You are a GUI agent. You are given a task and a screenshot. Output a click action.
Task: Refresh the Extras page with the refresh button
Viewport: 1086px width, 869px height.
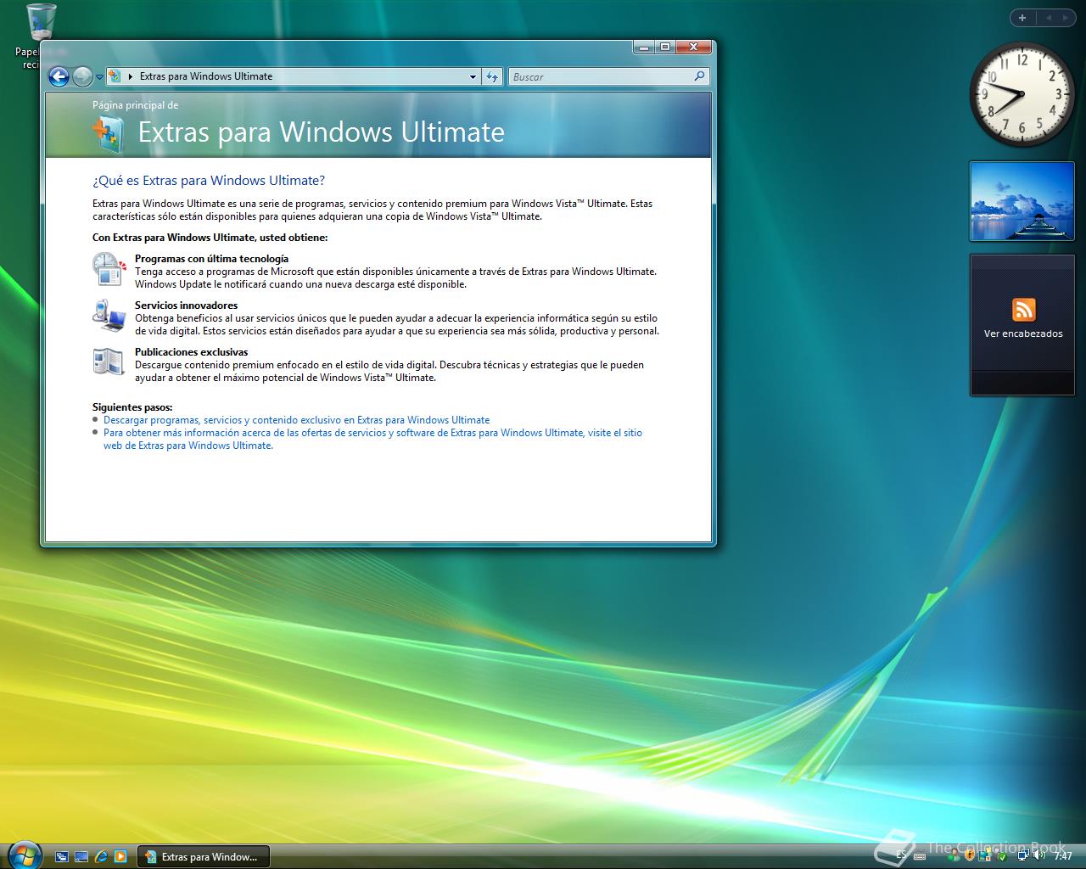tap(492, 76)
